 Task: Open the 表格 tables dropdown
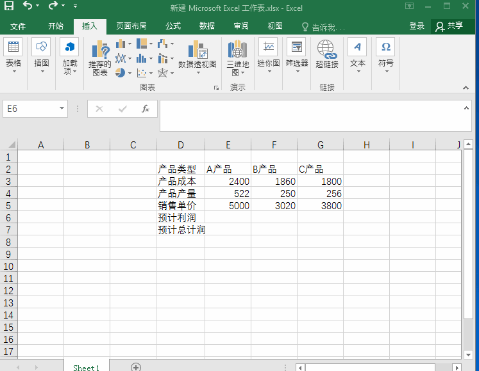pos(13,57)
